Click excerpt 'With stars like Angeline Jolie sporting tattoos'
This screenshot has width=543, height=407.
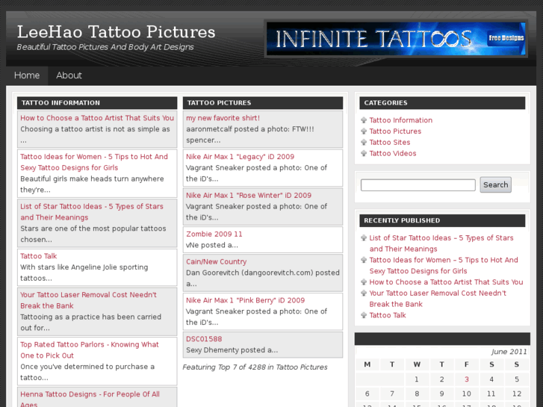84,273
